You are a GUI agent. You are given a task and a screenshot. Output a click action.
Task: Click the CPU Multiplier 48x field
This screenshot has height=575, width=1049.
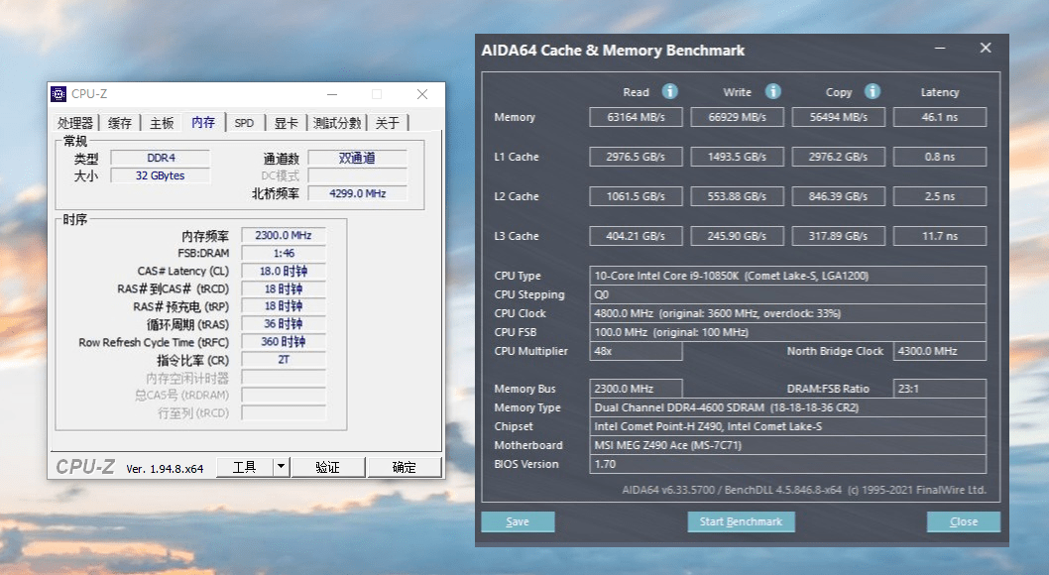(636, 351)
